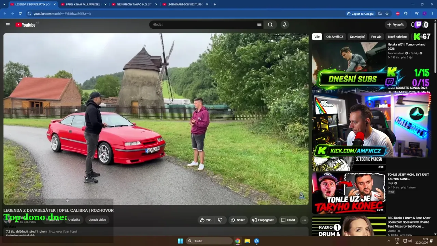The width and height of the screenshot is (437, 246).
Task: Open YouTube notifications bell
Action: point(412,25)
